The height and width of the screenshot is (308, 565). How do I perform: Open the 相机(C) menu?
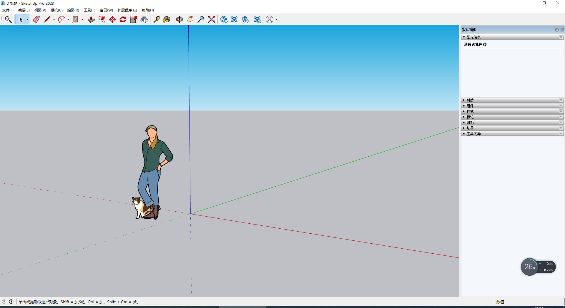coord(56,10)
